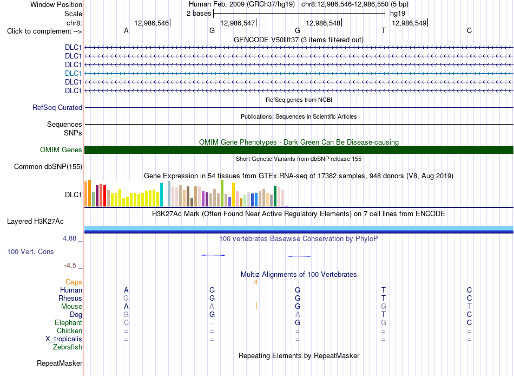Click the reference base 'T' in ruler
Viewport: 514px width, 376px height.
coord(384,31)
